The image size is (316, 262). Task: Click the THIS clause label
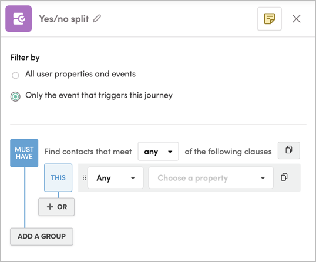pos(58,178)
